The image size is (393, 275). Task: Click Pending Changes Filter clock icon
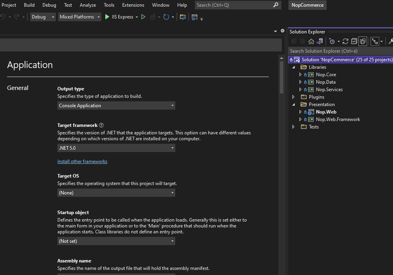pyautogui.click(x=332, y=41)
